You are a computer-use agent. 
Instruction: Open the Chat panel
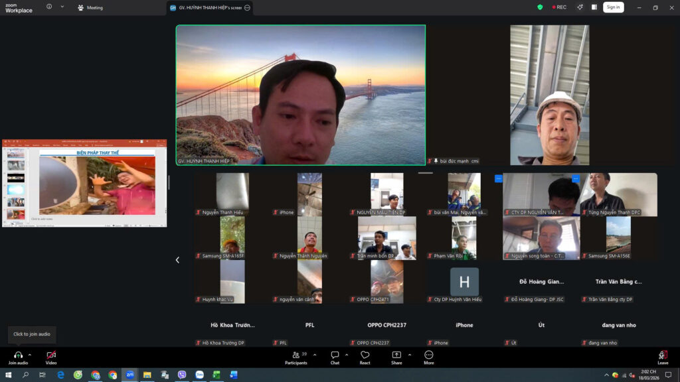(x=335, y=355)
